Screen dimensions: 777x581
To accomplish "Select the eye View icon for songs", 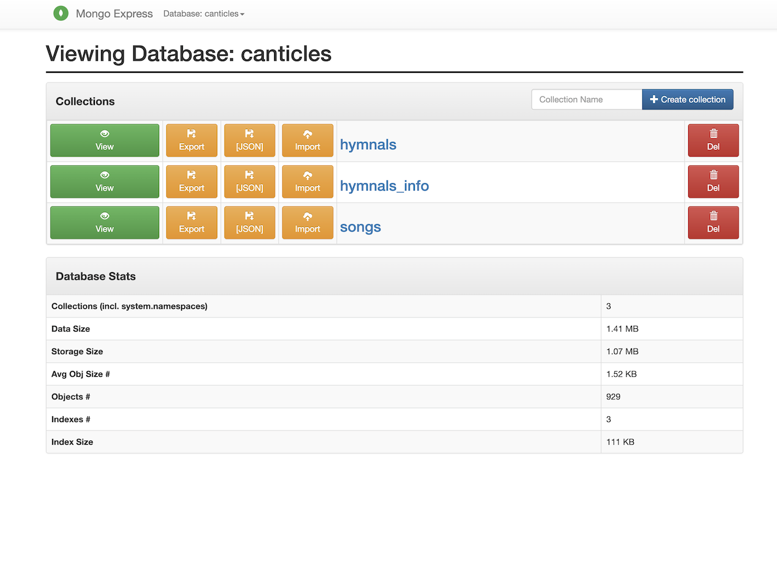I will pyautogui.click(x=104, y=216).
